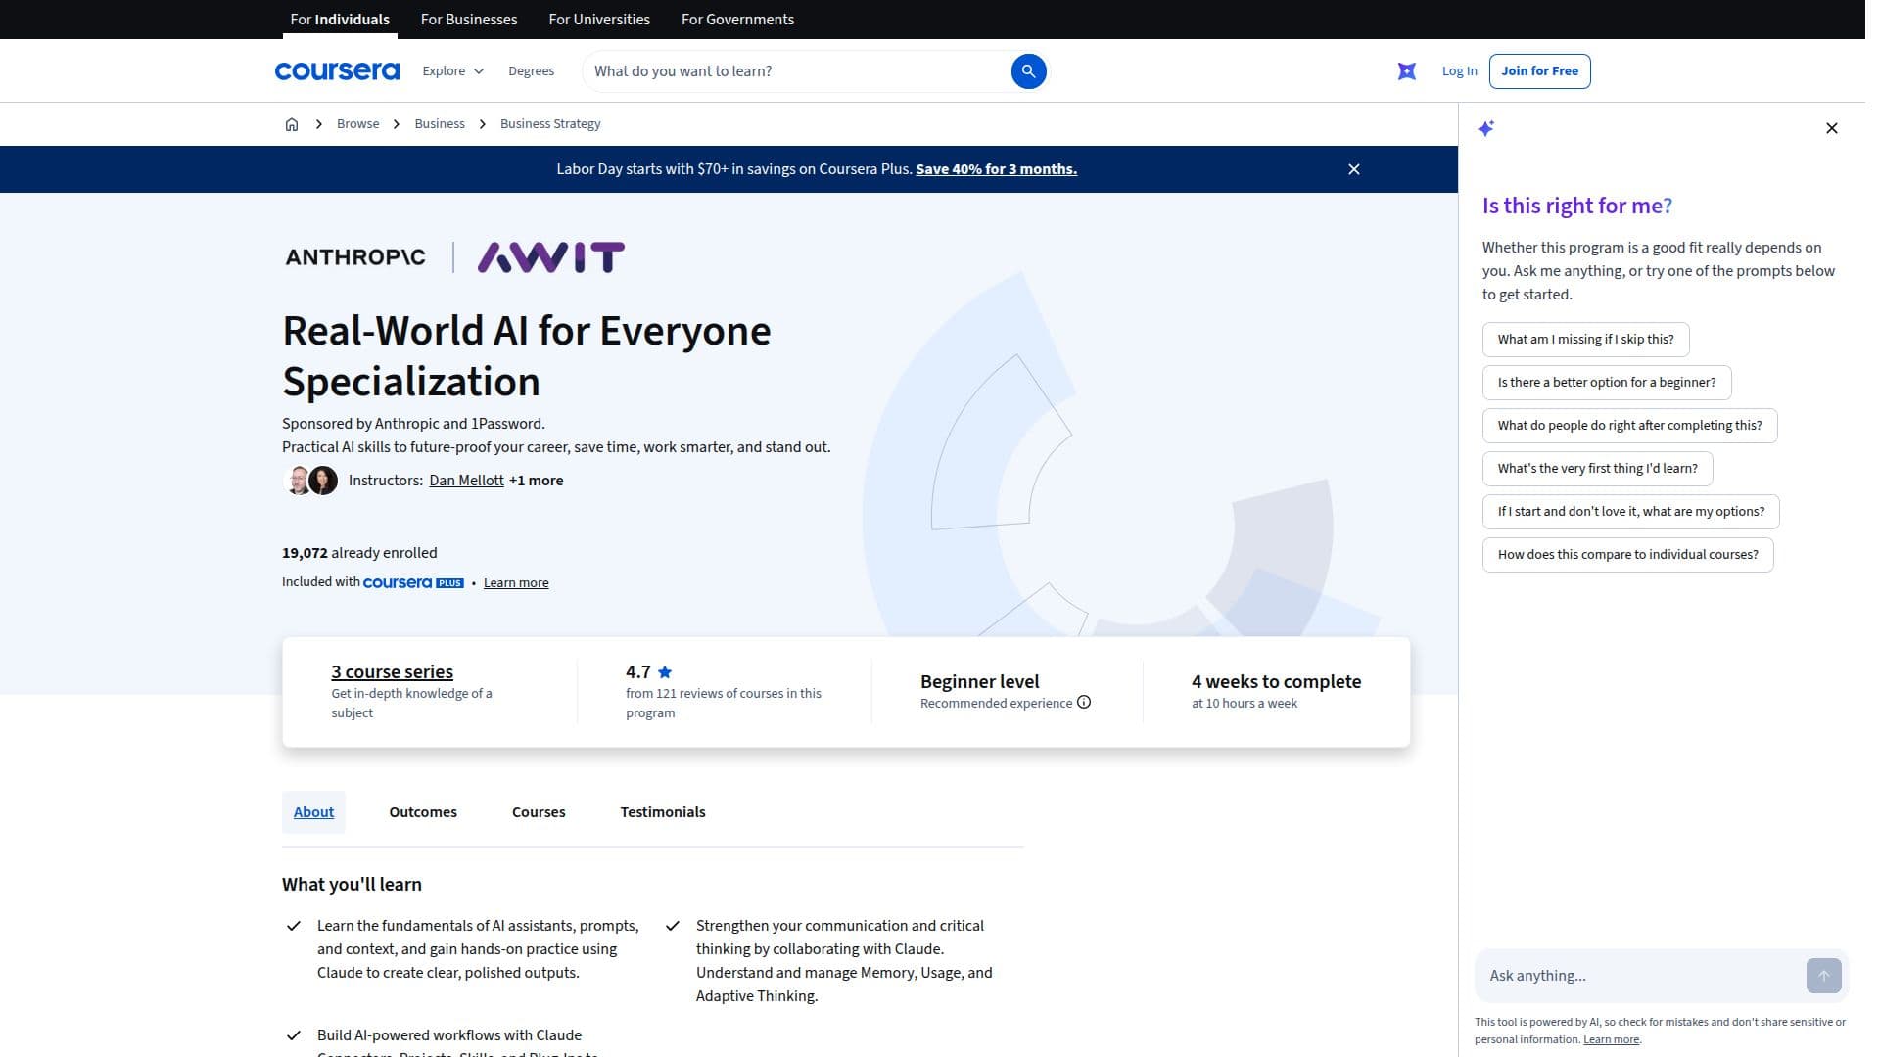This screenshot has width=1880, height=1057.
Task: Dismiss the Labor Day promo banner
Action: (x=1354, y=169)
